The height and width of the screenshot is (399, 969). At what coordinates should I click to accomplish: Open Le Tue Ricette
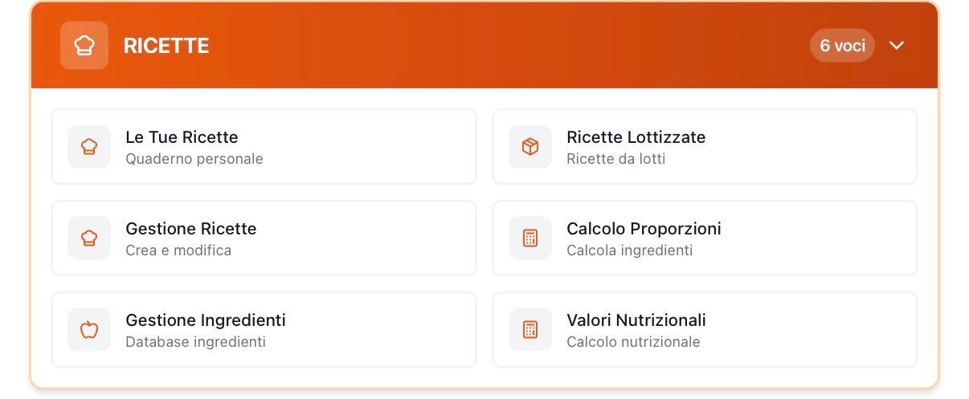[182, 137]
